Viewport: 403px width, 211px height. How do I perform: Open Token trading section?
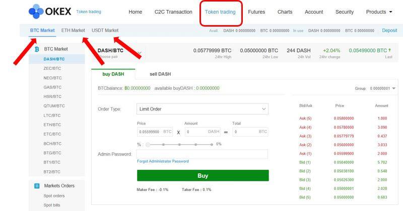click(220, 12)
